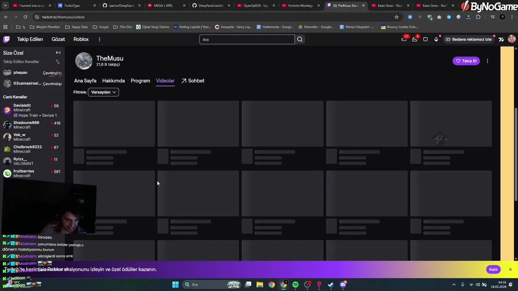This screenshot has height=291, width=518.
Task: Open Chrome media control icon
Action: [493, 17]
